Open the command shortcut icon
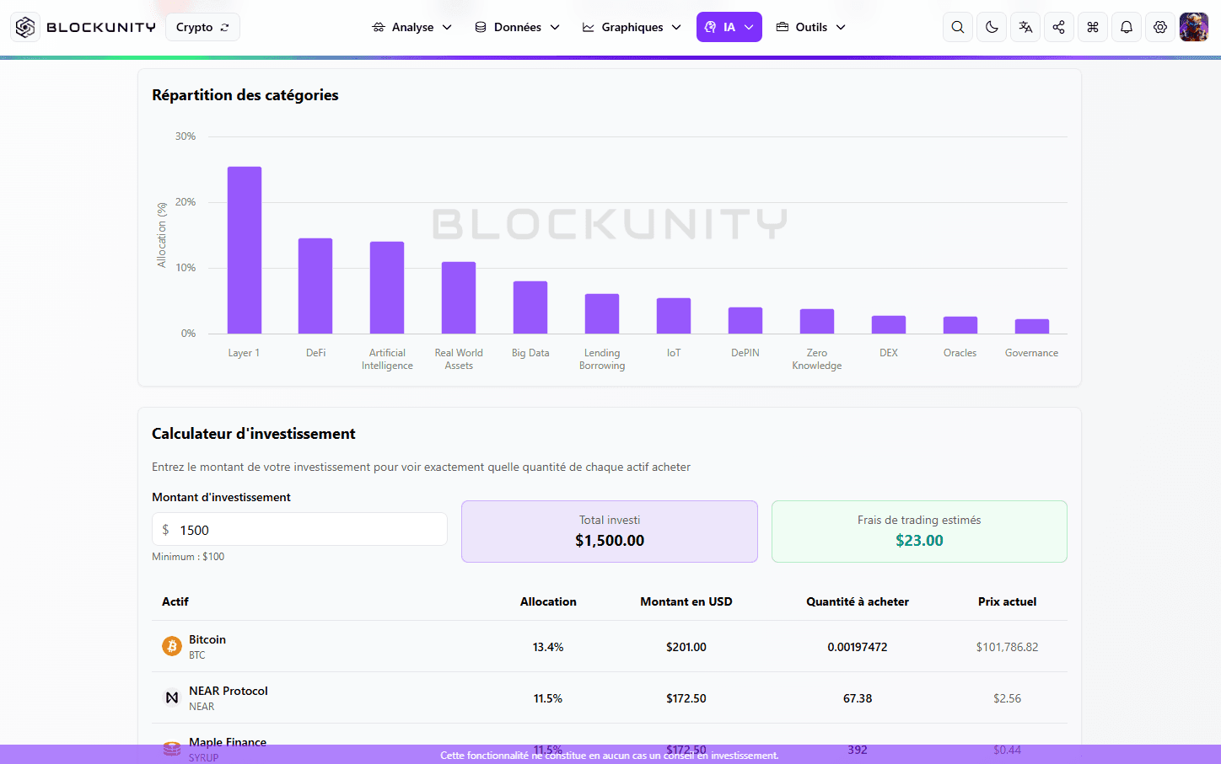This screenshot has width=1221, height=764. coord(1093,27)
